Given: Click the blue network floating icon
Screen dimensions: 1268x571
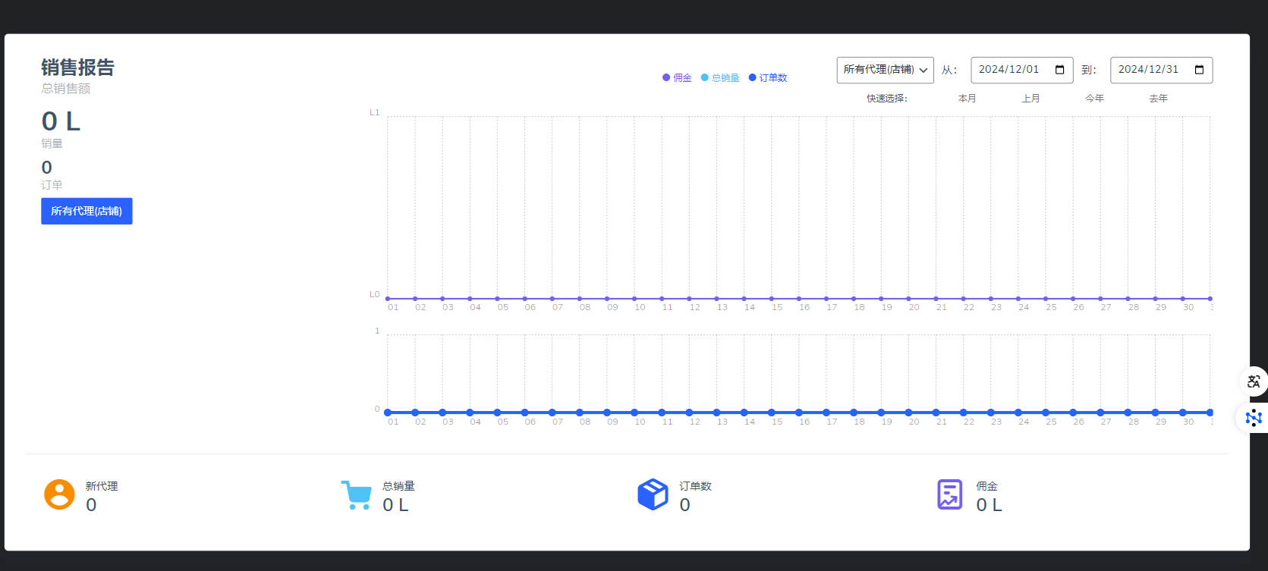Looking at the screenshot, I should coord(1254,417).
